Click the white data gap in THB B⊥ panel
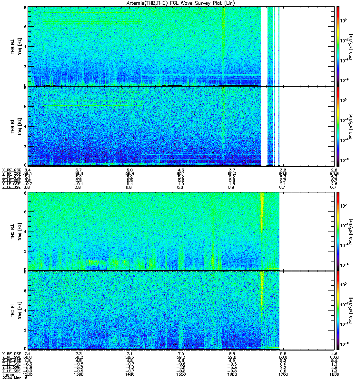The width and height of the screenshot is (357, 381). click(x=264, y=46)
